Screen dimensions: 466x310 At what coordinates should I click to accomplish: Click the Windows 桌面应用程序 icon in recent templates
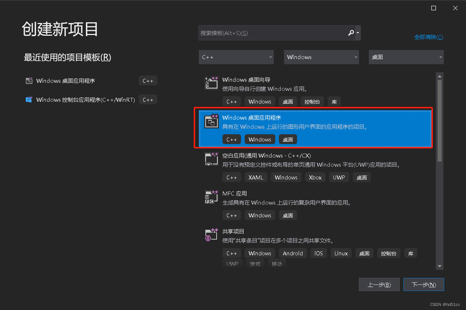tap(29, 81)
